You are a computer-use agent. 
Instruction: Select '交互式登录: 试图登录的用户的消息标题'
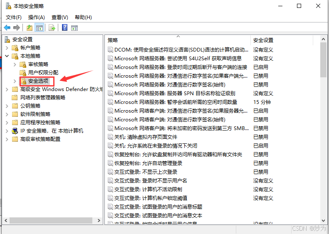(x=158, y=207)
